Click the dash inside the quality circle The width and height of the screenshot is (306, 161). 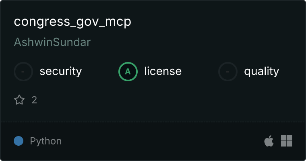pyautogui.click(x=227, y=72)
